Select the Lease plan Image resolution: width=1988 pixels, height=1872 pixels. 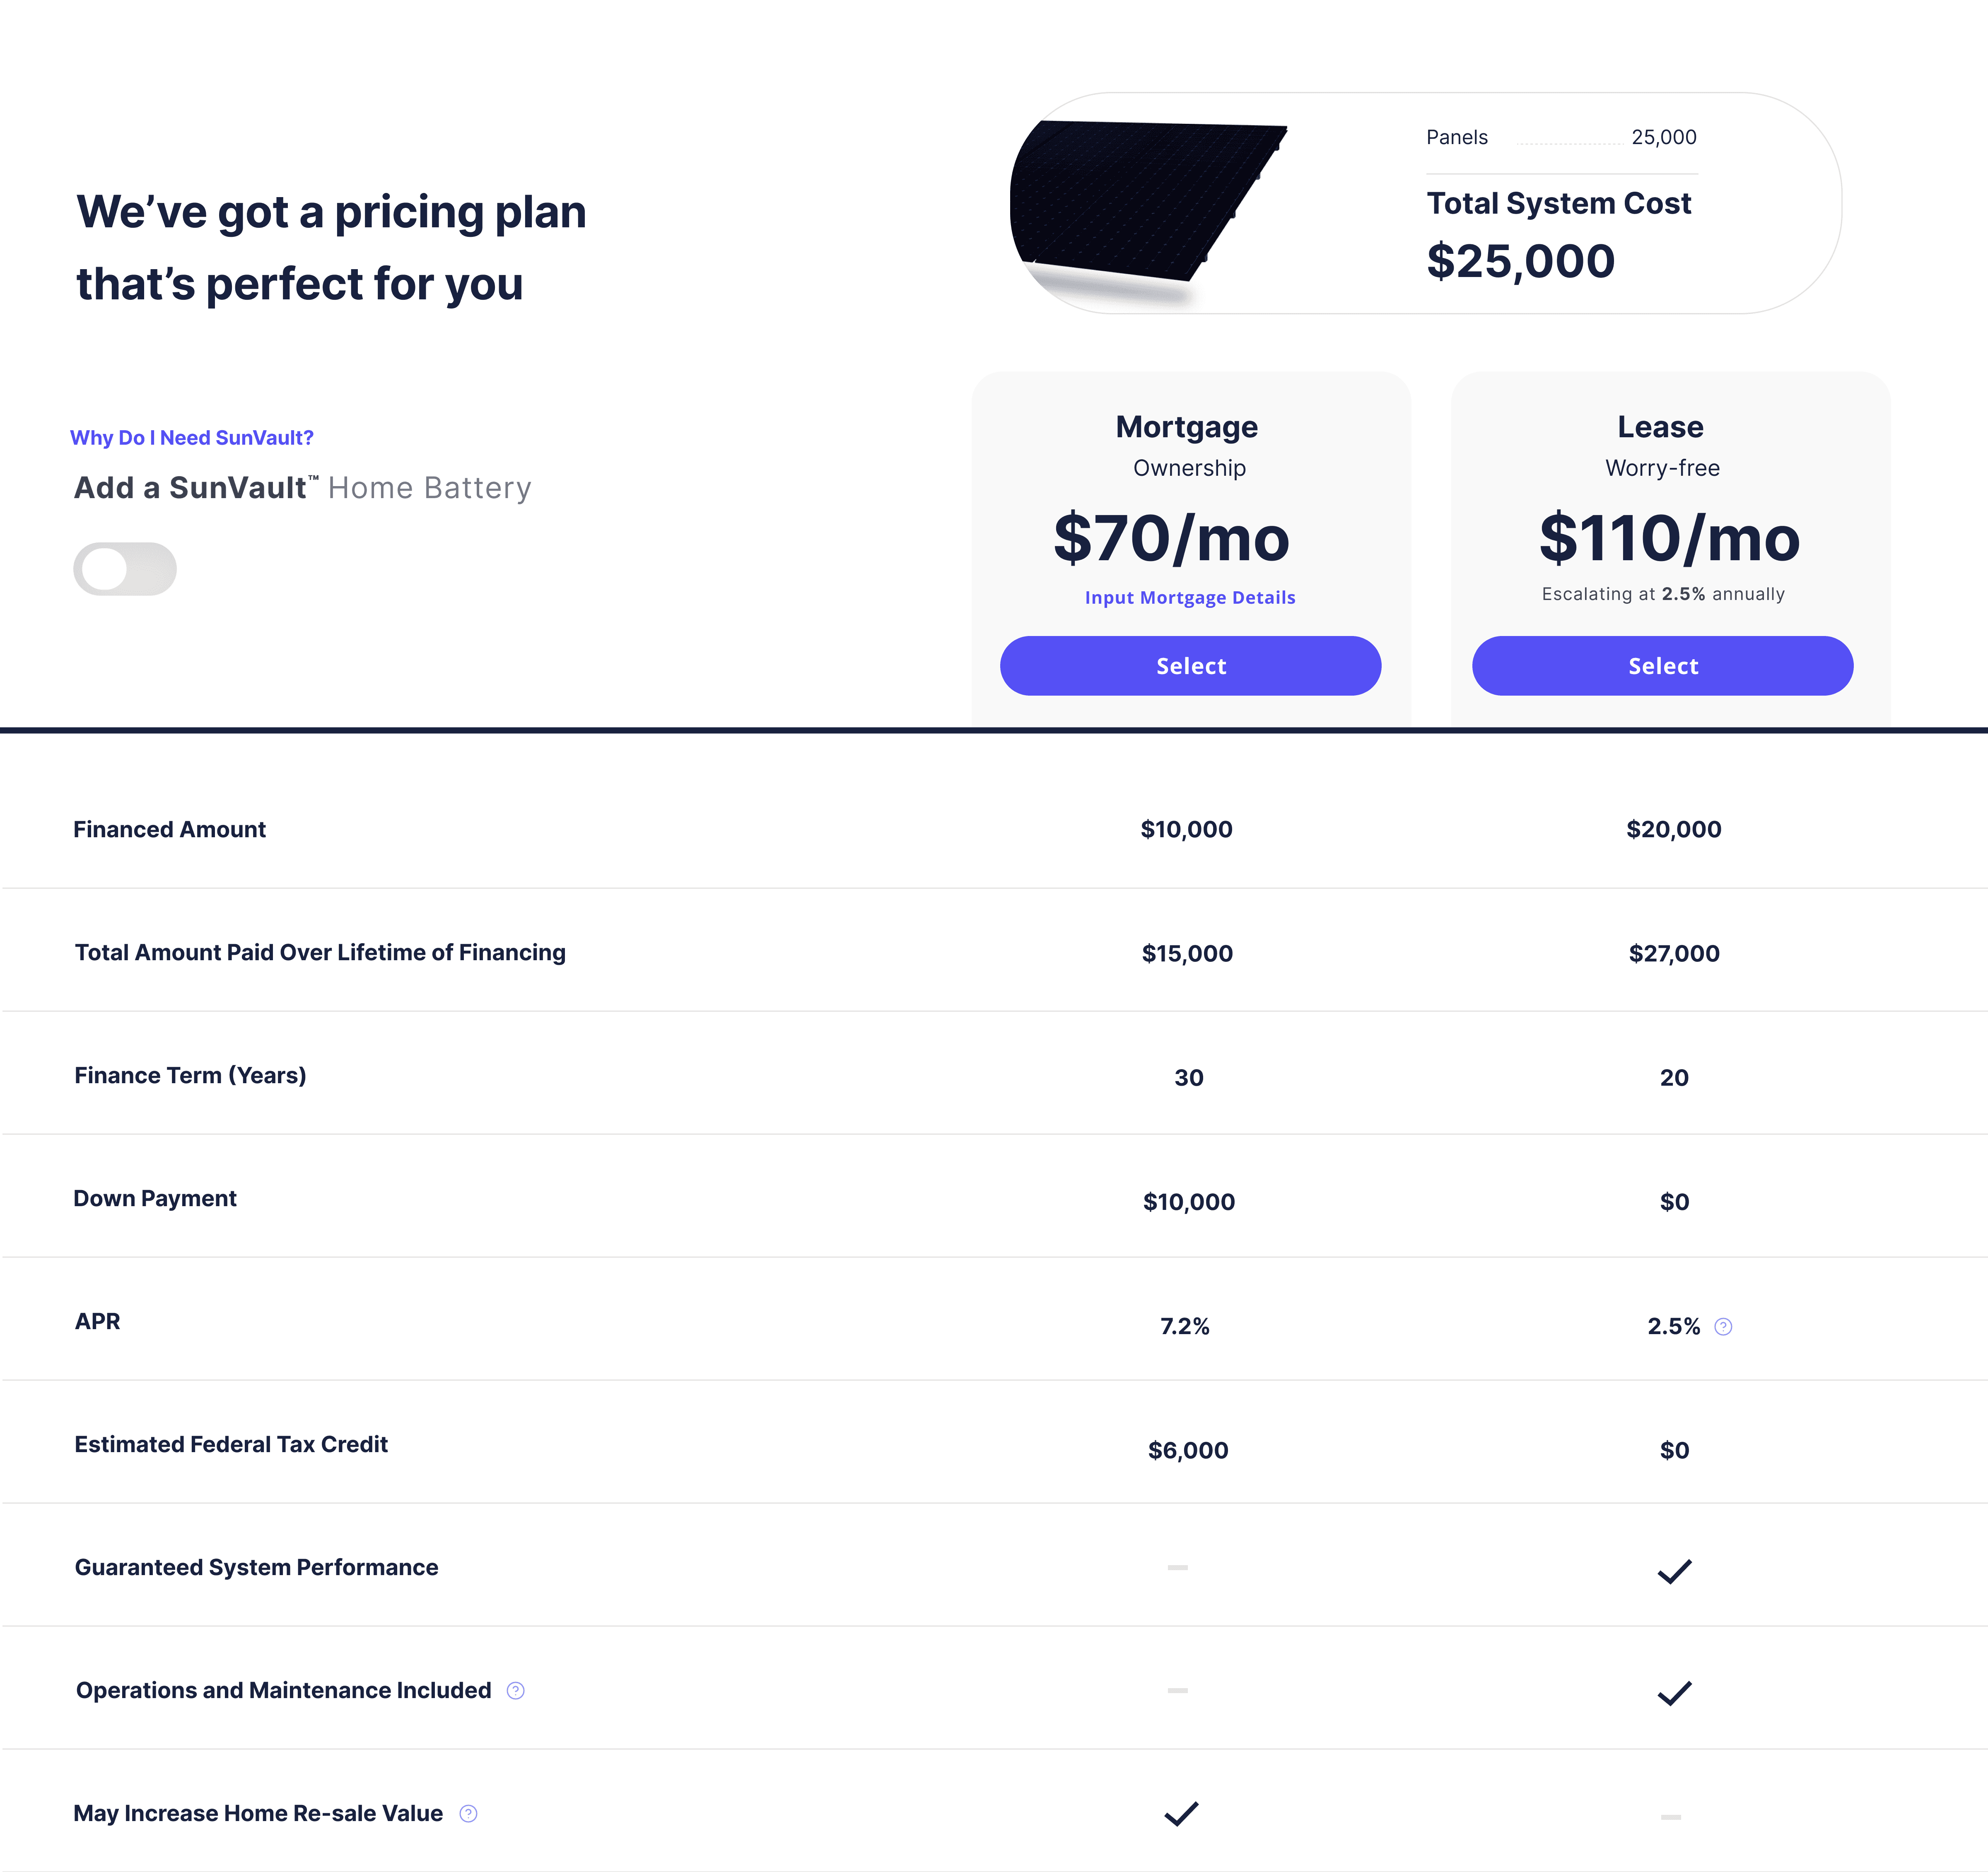point(1662,666)
